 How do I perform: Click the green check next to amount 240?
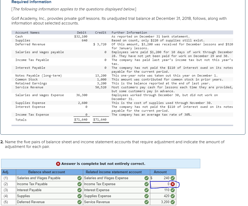click(x=173, y=178)
